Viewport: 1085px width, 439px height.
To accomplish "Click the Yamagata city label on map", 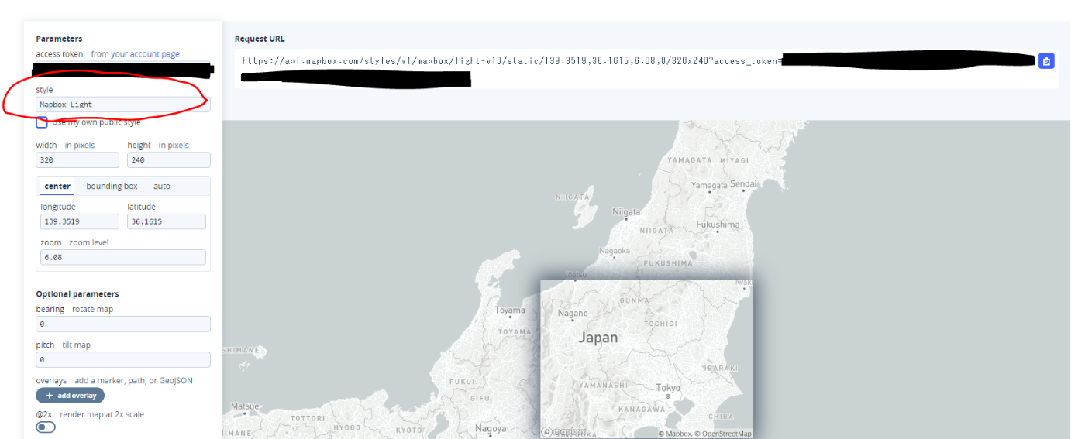I will (709, 186).
